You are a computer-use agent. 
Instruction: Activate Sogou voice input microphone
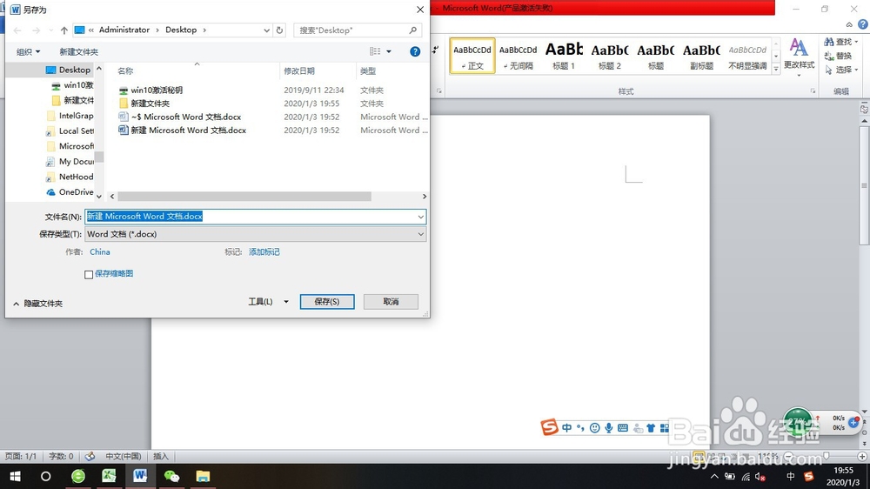coord(609,428)
